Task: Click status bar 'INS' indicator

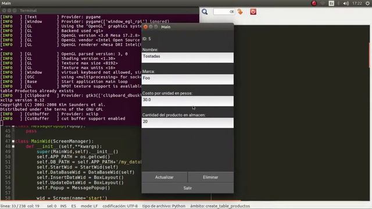Action: (x=63, y=206)
